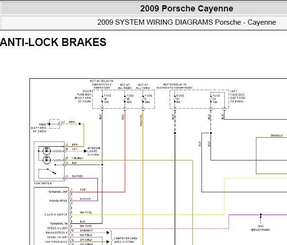The height and width of the screenshot is (245, 287).
Task: Click the 'PSM BUTTON' pin label
Action: tap(58, 201)
